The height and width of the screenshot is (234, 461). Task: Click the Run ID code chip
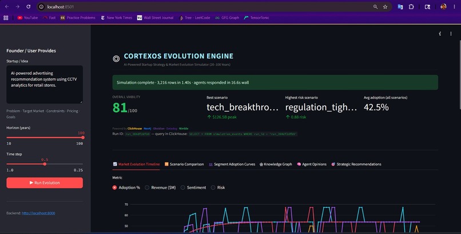[x=138, y=134]
